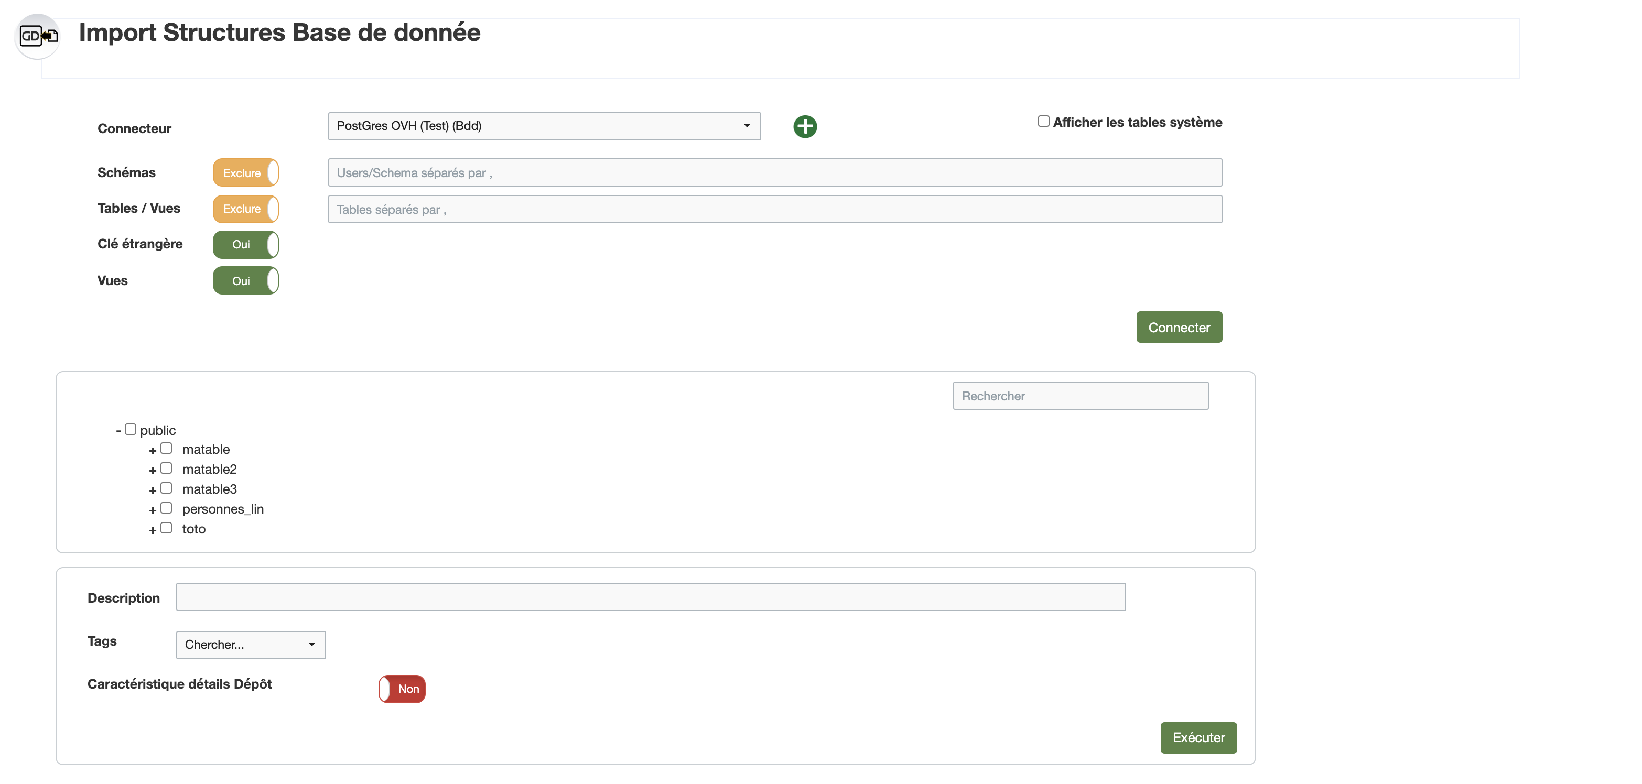Viewport: 1642px width, 784px height.
Task: Toggle the Schémas Exclure switch
Action: click(245, 173)
